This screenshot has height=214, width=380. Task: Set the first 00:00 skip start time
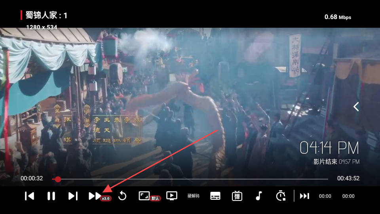click(x=325, y=196)
